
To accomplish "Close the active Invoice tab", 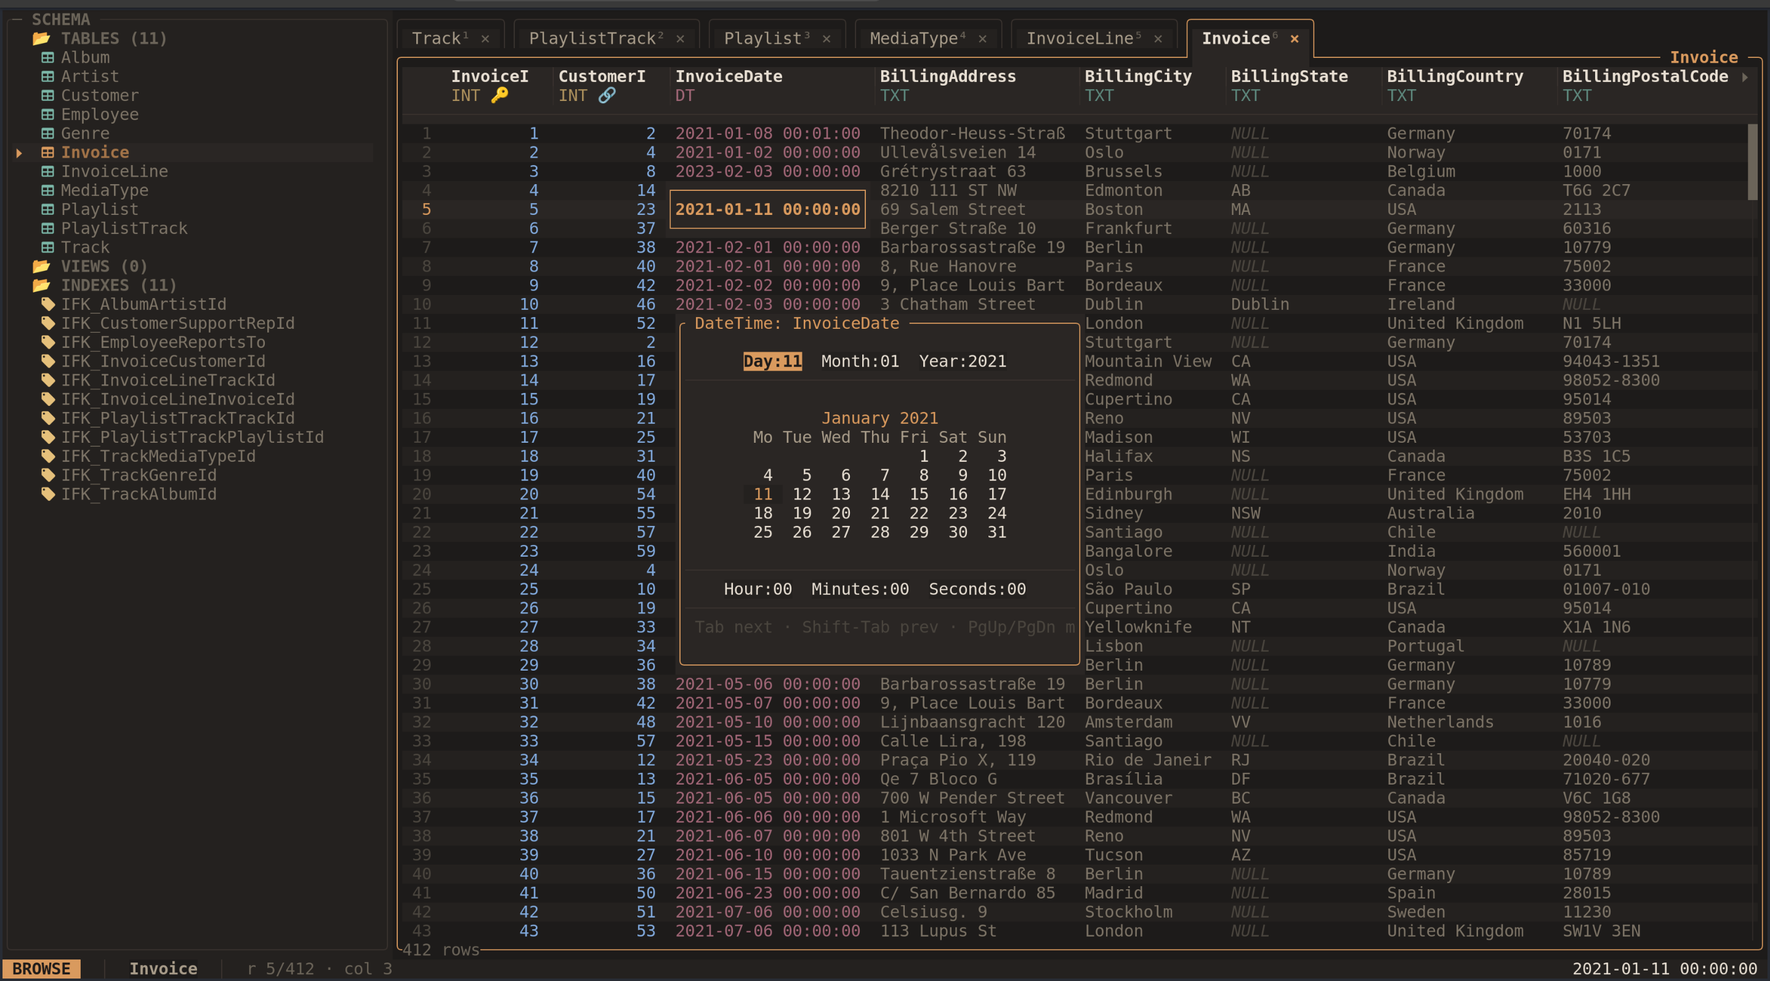I will point(1295,38).
